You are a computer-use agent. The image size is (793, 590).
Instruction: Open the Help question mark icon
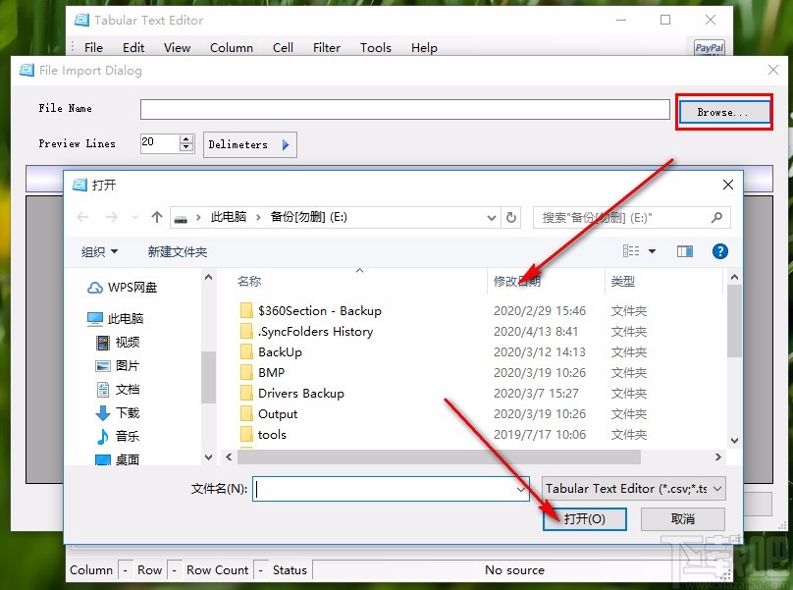pyautogui.click(x=720, y=251)
